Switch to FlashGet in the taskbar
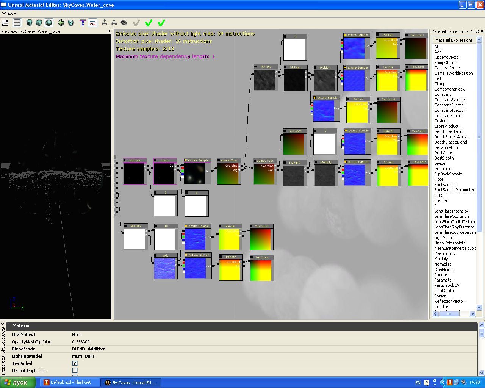This screenshot has width=485, height=388. click(70, 383)
